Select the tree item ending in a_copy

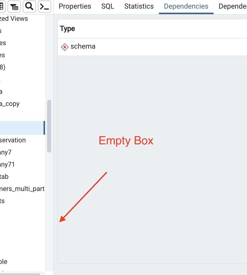click(x=10, y=104)
